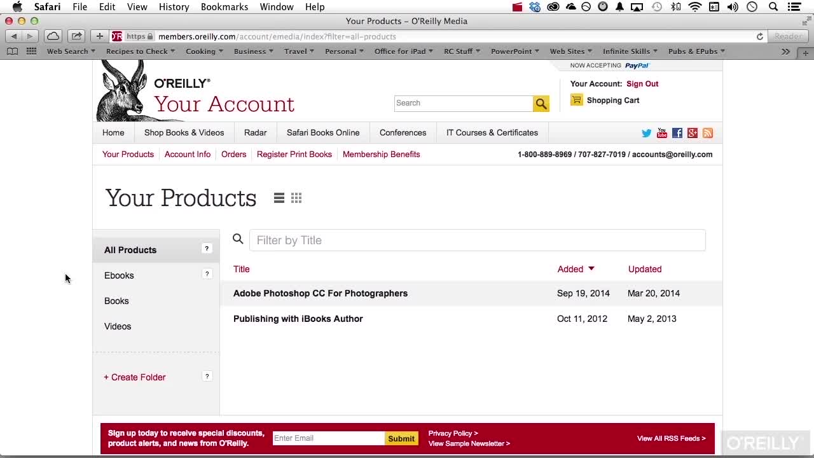Click the add bookmark plus button
Image resolution: width=814 pixels, height=458 pixels.
click(x=100, y=36)
